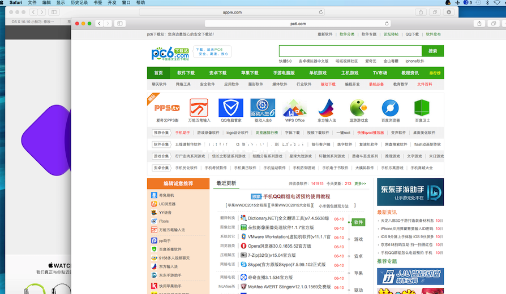Open the PPS.tv 爱奇艺PPS影 app icon
The width and height of the screenshot is (506, 294).
point(167,108)
